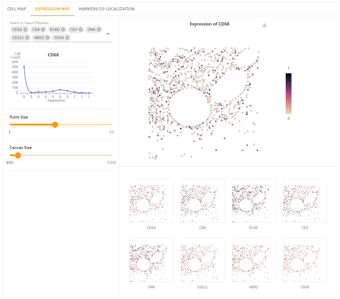Open the CD14 expression thumbnail
Image resolution: width=340 pixels, height=299 pixels.
coord(151,200)
